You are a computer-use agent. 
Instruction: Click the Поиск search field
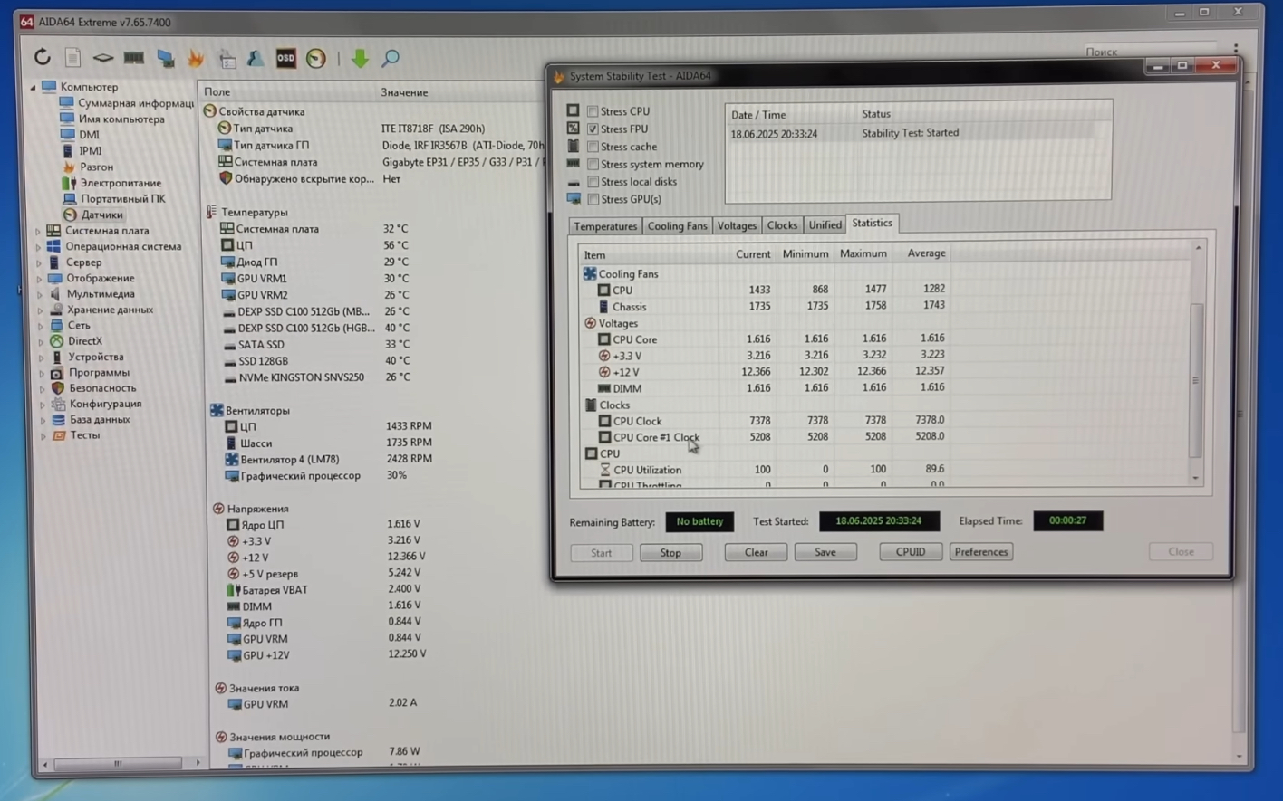1151,52
